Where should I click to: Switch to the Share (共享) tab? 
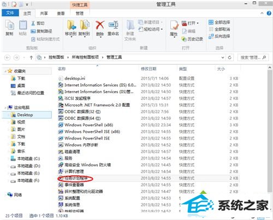44,13
